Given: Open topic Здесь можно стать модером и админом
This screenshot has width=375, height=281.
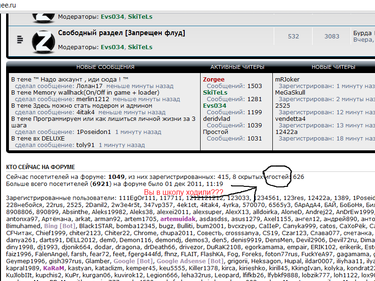Looking at the screenshot, I should pyautogui.click(x=92, y=106).
